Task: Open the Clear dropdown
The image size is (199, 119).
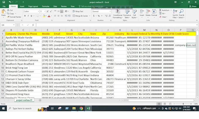Action: point(163,17)
